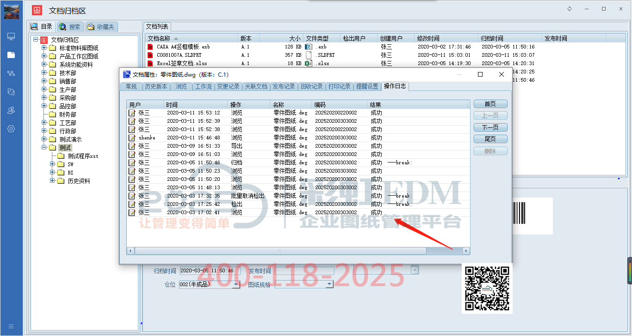Open the 历史版本 tab in the properties dialog
Viewport: 632px width, 336px height.
[x=156, y=86]
